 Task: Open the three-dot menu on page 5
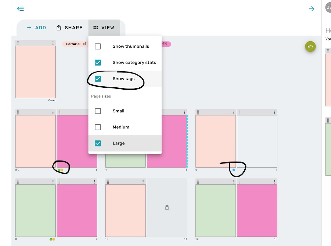click(x=185, y=112)
